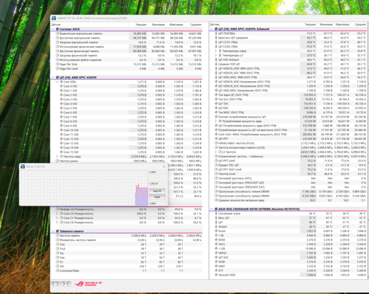Click the chip icon beside Тайминги памяти
The image size is (369, 294).
pyautogui.click(x=57, y=231)
